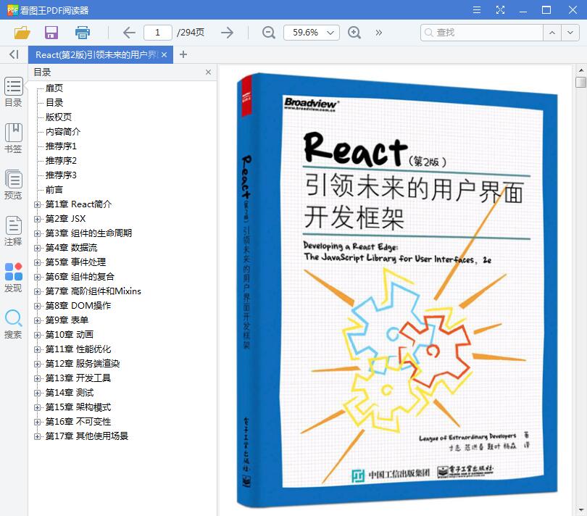Expand 第17章 其他使用场景 tree node
This screenshot has height=516, width=587.
point(37,436)
